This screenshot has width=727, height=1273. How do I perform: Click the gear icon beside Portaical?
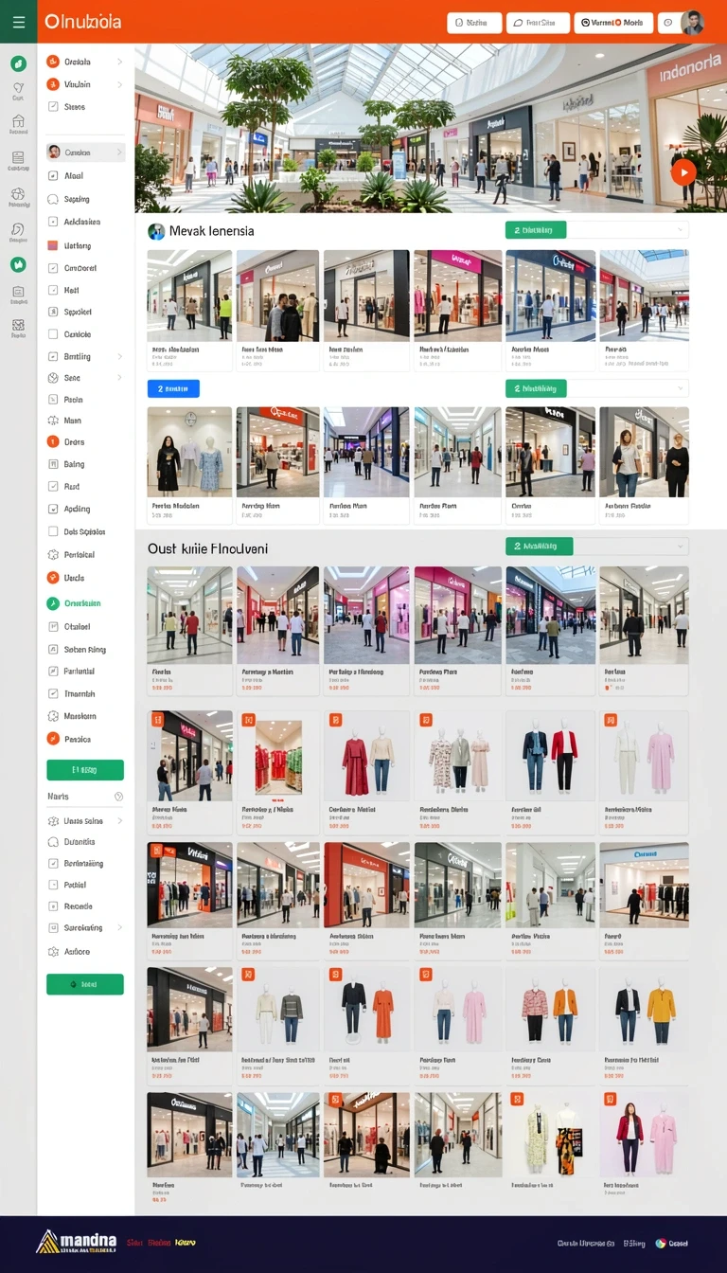pos(53,554)
